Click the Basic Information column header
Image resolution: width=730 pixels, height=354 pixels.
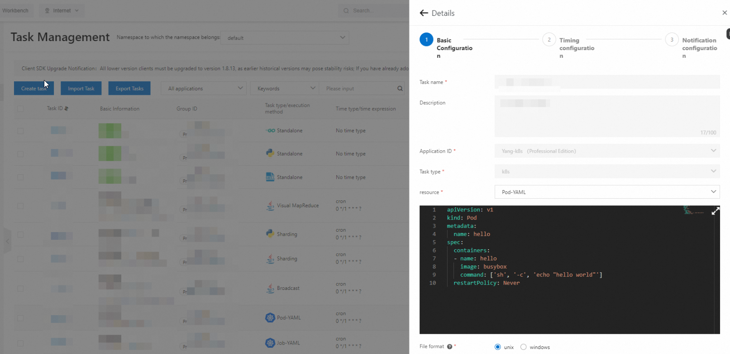tap(119, 109)
